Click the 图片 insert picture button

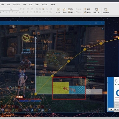(71, 9)
